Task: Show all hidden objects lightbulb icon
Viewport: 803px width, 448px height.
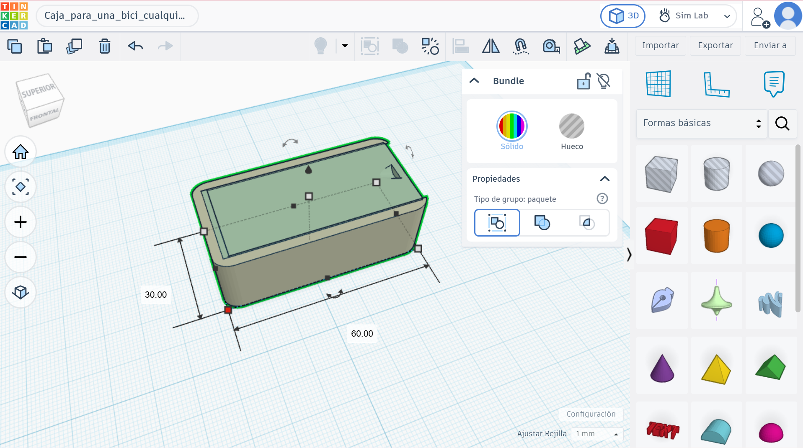Action: [320, 46]
